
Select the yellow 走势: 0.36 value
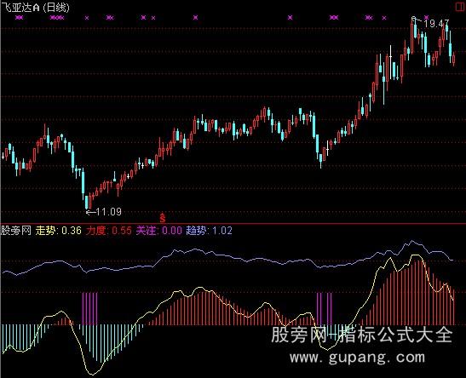pos(58,231)
